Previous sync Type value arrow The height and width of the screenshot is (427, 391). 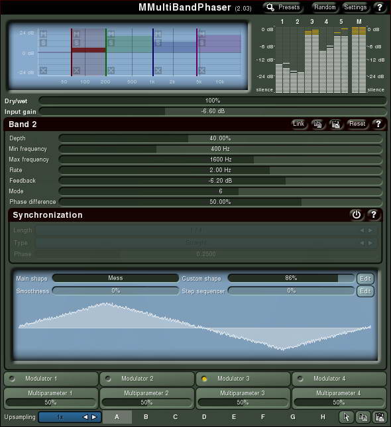[362, 243]
